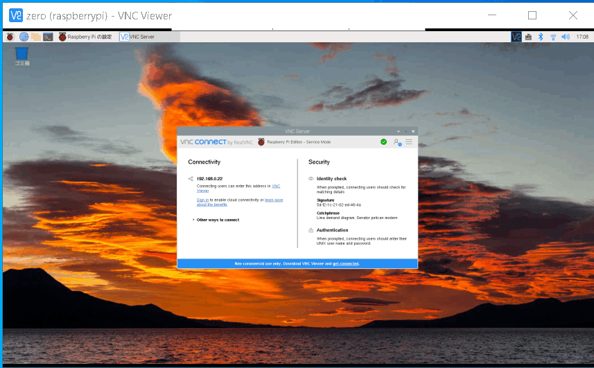Open the Wi-Fi network tray menu
The width and height of the screenshot is (594, 368).
554,37
